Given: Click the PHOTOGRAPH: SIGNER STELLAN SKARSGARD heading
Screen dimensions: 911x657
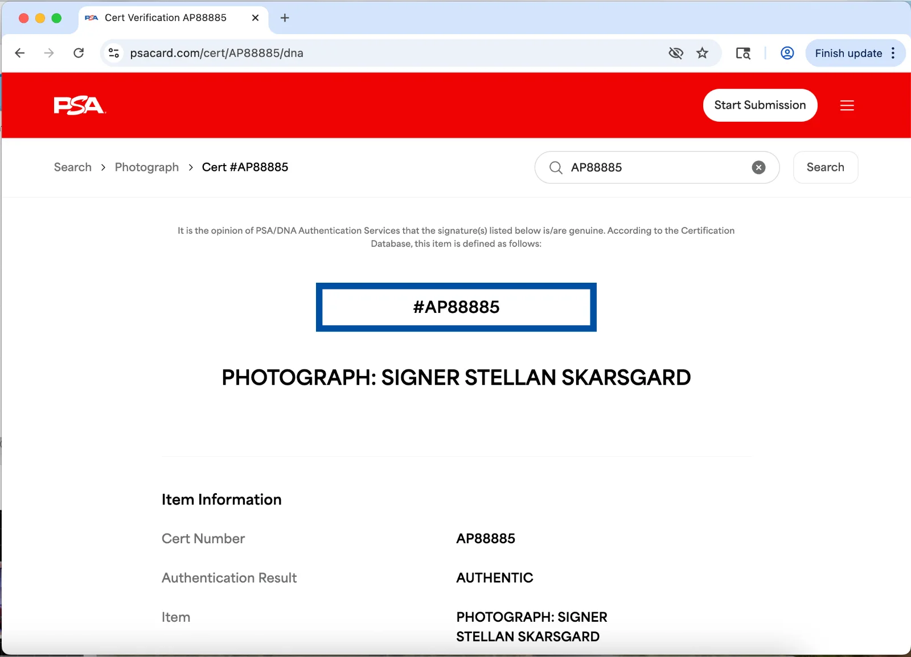Looking at the screenshot, I should [456, 378].
